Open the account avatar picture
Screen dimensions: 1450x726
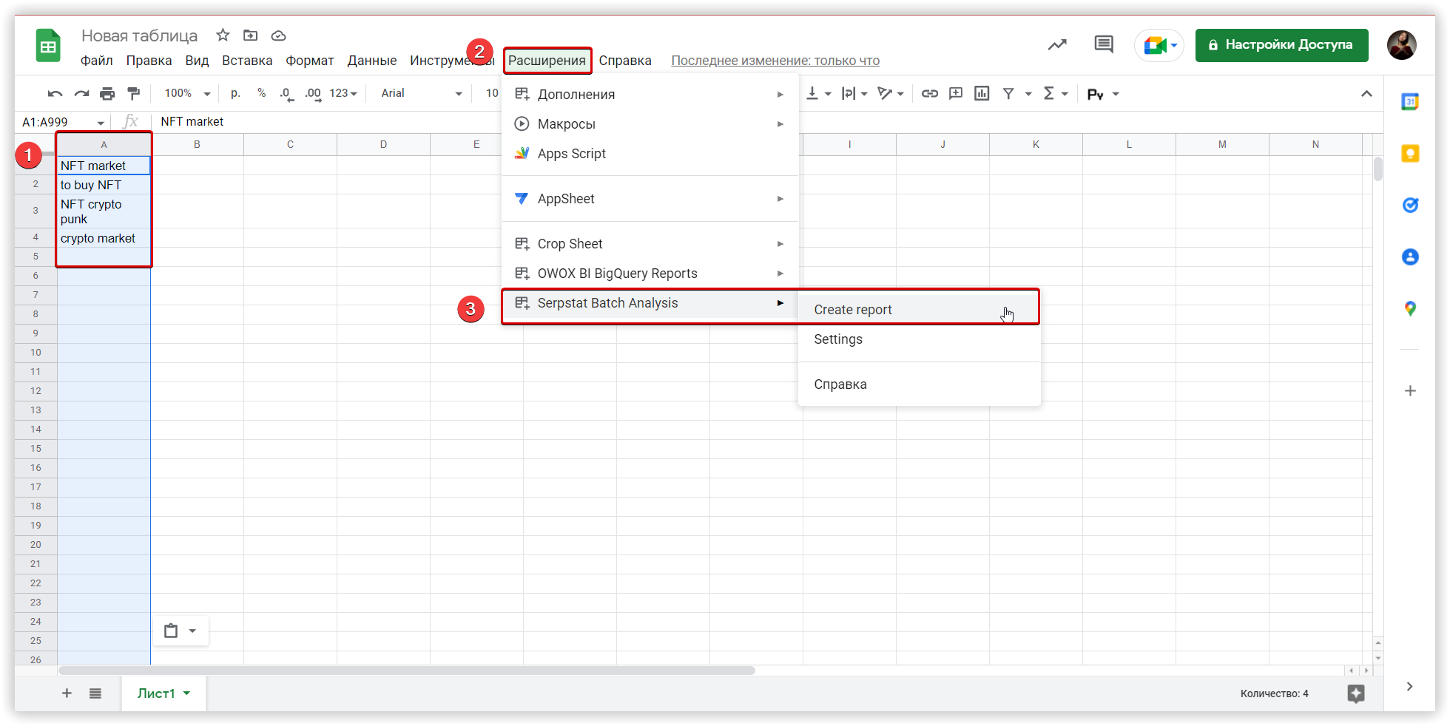1401,45
